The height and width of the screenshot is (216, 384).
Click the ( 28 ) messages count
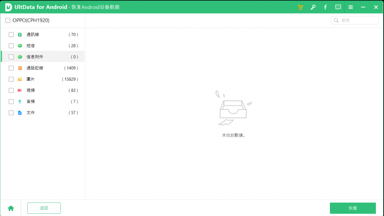coord(73,46)
